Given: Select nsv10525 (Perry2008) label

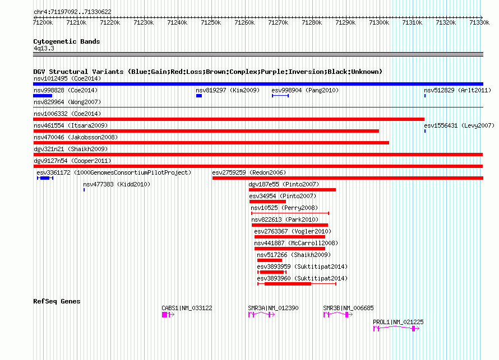Looking at the screenshot, I should tap(284, 208).
